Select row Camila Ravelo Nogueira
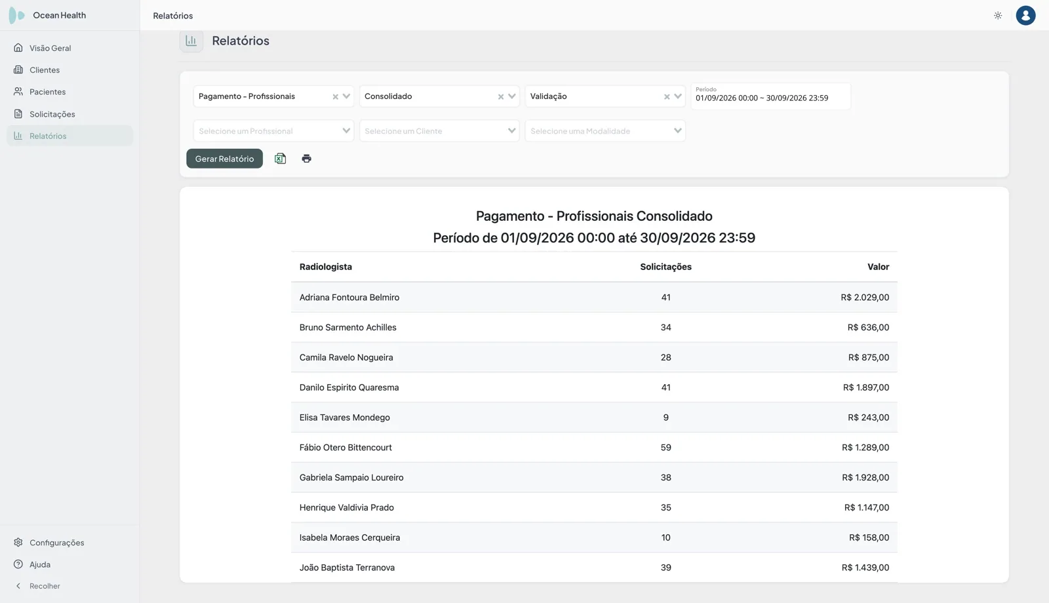This screenshot has height=603, width=1049. coord(594,358)
